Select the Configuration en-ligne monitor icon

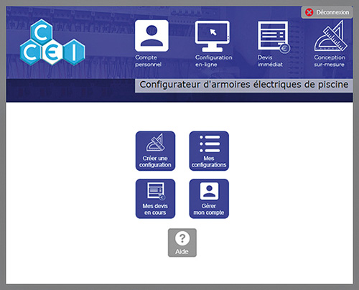pos(213,36)
